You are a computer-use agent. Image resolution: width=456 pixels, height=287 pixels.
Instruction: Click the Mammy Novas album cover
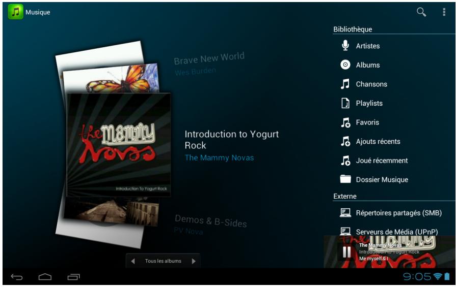(x=119, y=145)
